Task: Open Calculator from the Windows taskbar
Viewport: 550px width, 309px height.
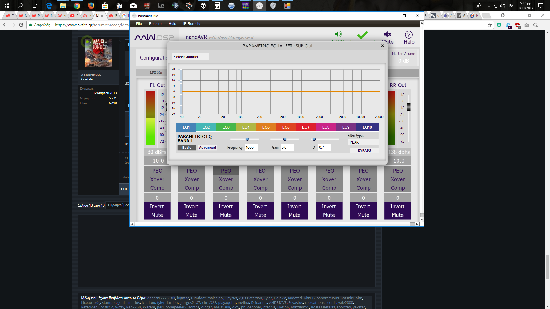Action: [x=217, y=6]
